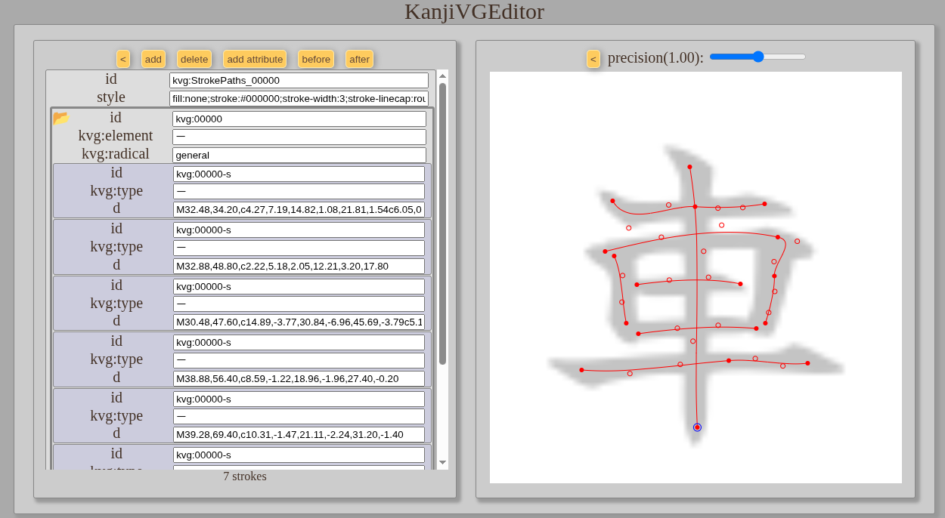Click the scroll-down arrow of attribute list
This screenshot has width=945, height=518.
click(x=442, y=462)
